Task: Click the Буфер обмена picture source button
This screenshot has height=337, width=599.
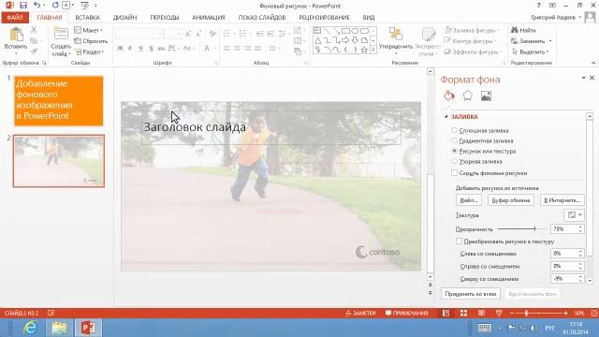Action: click(511, 200)
